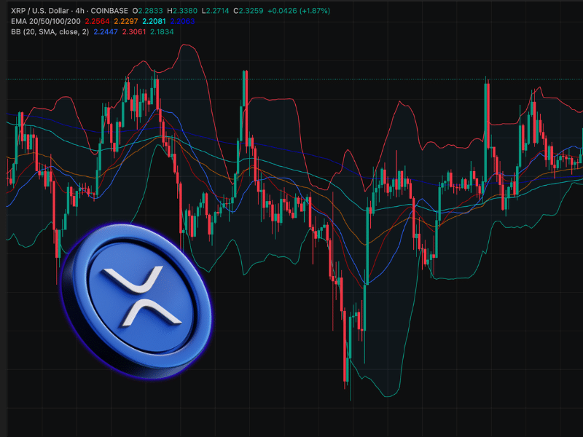Select the BB (20, SMA, close, 2) legend
This screenshot has width=583, height=437.
(x=50, y=31)
